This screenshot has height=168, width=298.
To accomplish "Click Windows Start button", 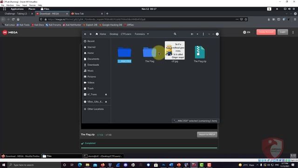I will tap(4, 165).
